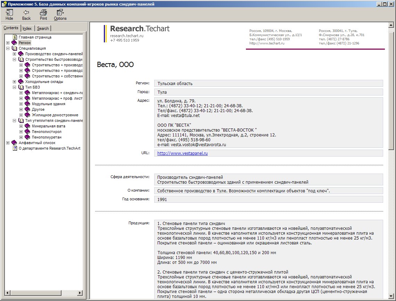Open the Главная страница page icon

pyautogui.click(x=15, y=37)
